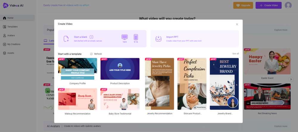The image size is (298, 132).
Task: Click the Import PPT tray icon
Action: click(x=158, y=39)
